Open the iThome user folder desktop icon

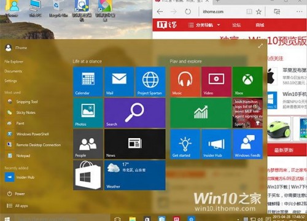point(12,8)
